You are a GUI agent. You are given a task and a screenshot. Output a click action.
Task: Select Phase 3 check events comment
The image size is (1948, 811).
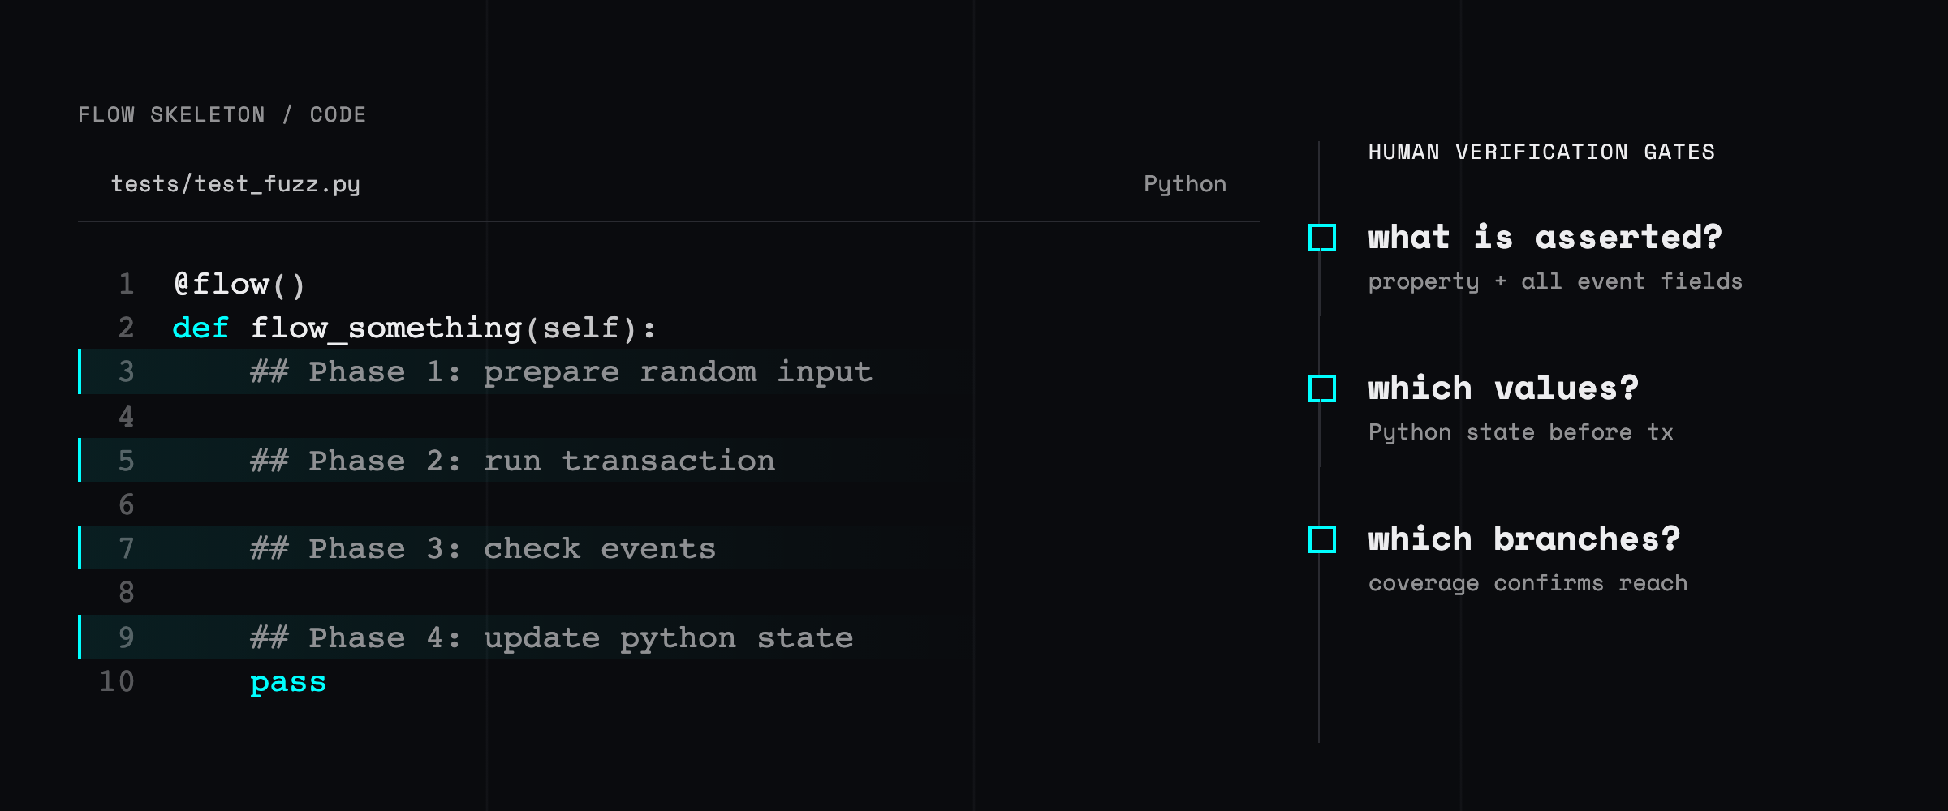click(483, 548)
